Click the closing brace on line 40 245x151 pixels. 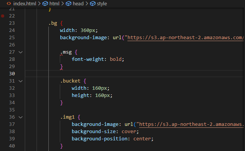[x=62, y=146]
